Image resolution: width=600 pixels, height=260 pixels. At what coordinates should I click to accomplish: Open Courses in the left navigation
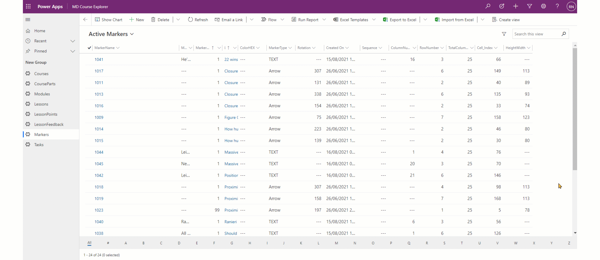pyautogui.click(x=41, y=74)
